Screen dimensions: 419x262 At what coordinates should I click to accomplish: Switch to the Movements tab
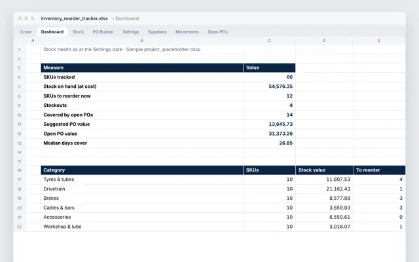point(187,32)
